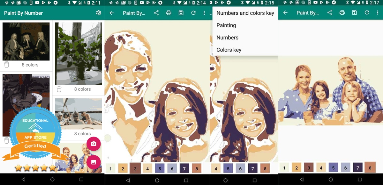383x185 pixels.
Task: Go back from the full family painting screen
Action: (x=285, y=13)
